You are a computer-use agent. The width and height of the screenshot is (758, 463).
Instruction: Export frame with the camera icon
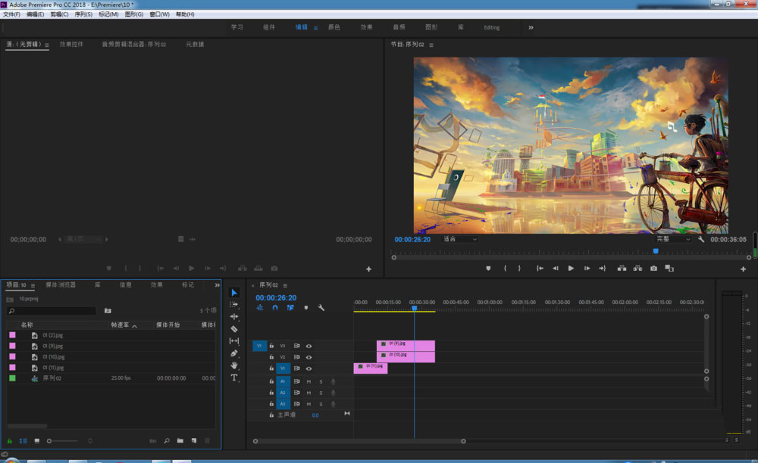(653, 268)
